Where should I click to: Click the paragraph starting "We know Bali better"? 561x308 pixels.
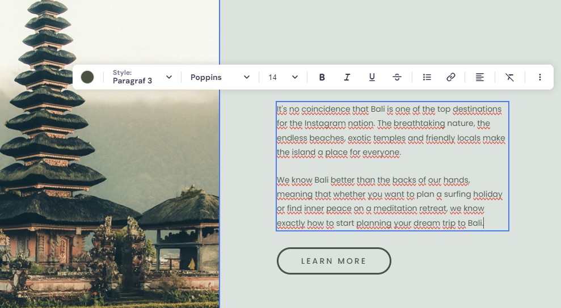(x=390, y=201)
